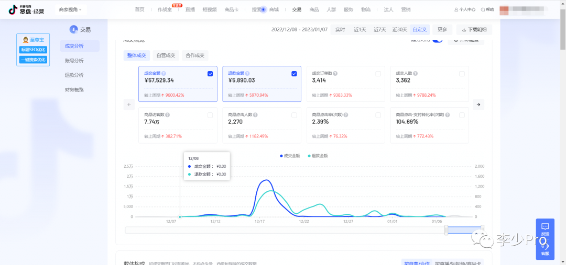Select 近7天 time range
This screenshot has height=265, width=566.
click(x=380, y=29)
